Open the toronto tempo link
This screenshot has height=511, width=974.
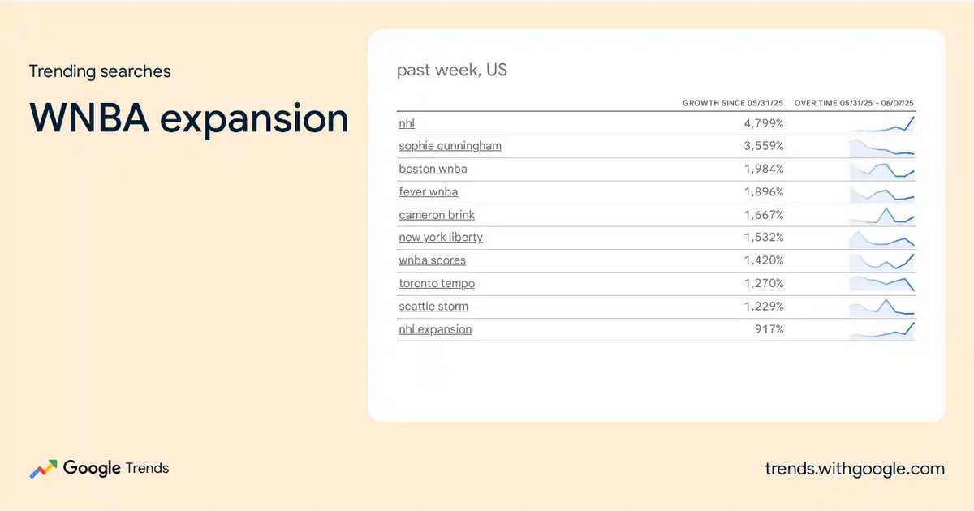click(x=437, y=283)
